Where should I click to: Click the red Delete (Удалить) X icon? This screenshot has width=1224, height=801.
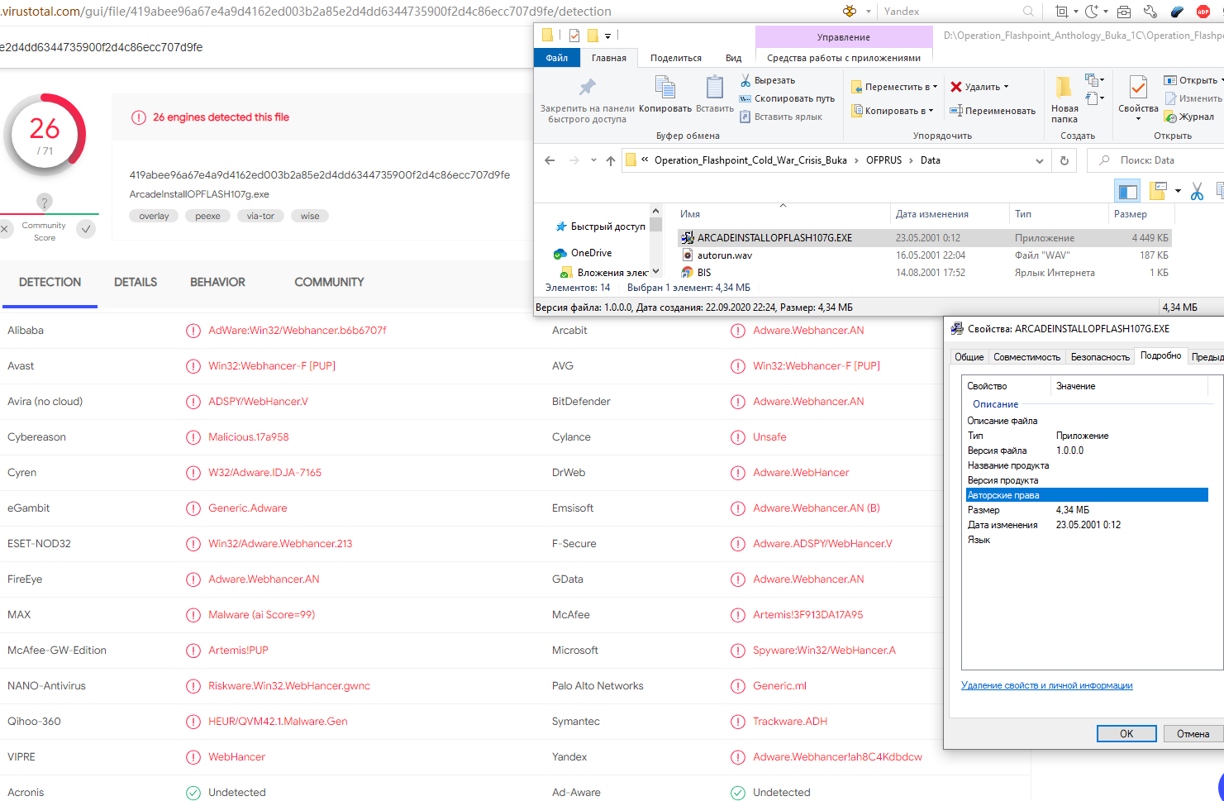click(x=956, y=87)
